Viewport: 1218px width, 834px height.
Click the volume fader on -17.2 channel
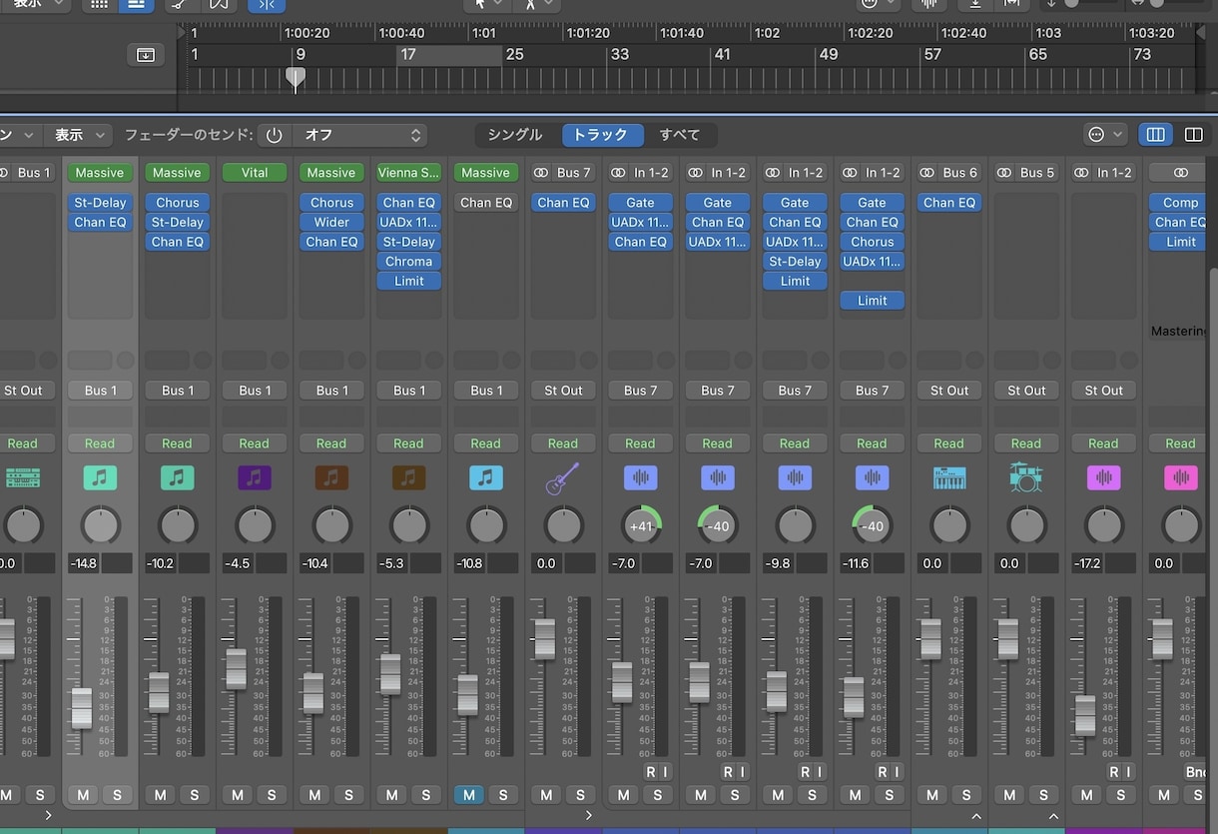tap(1085, 715)
